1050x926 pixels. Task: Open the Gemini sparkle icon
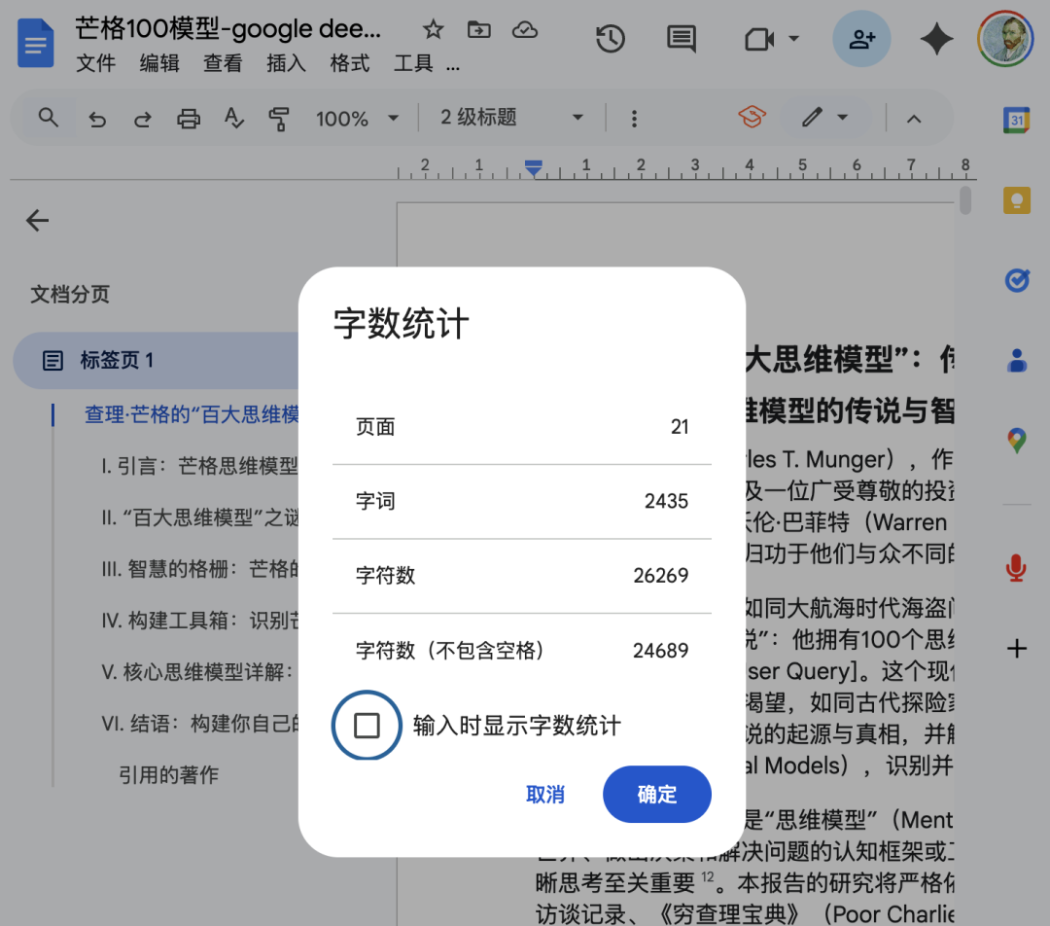(x=937, y=39)
